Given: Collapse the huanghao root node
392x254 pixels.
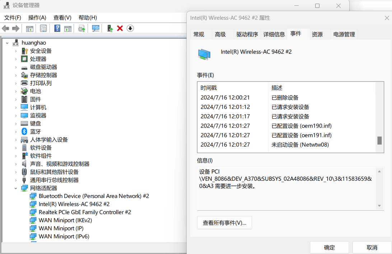Looking at the screenshot, I should tap(7, 43).
